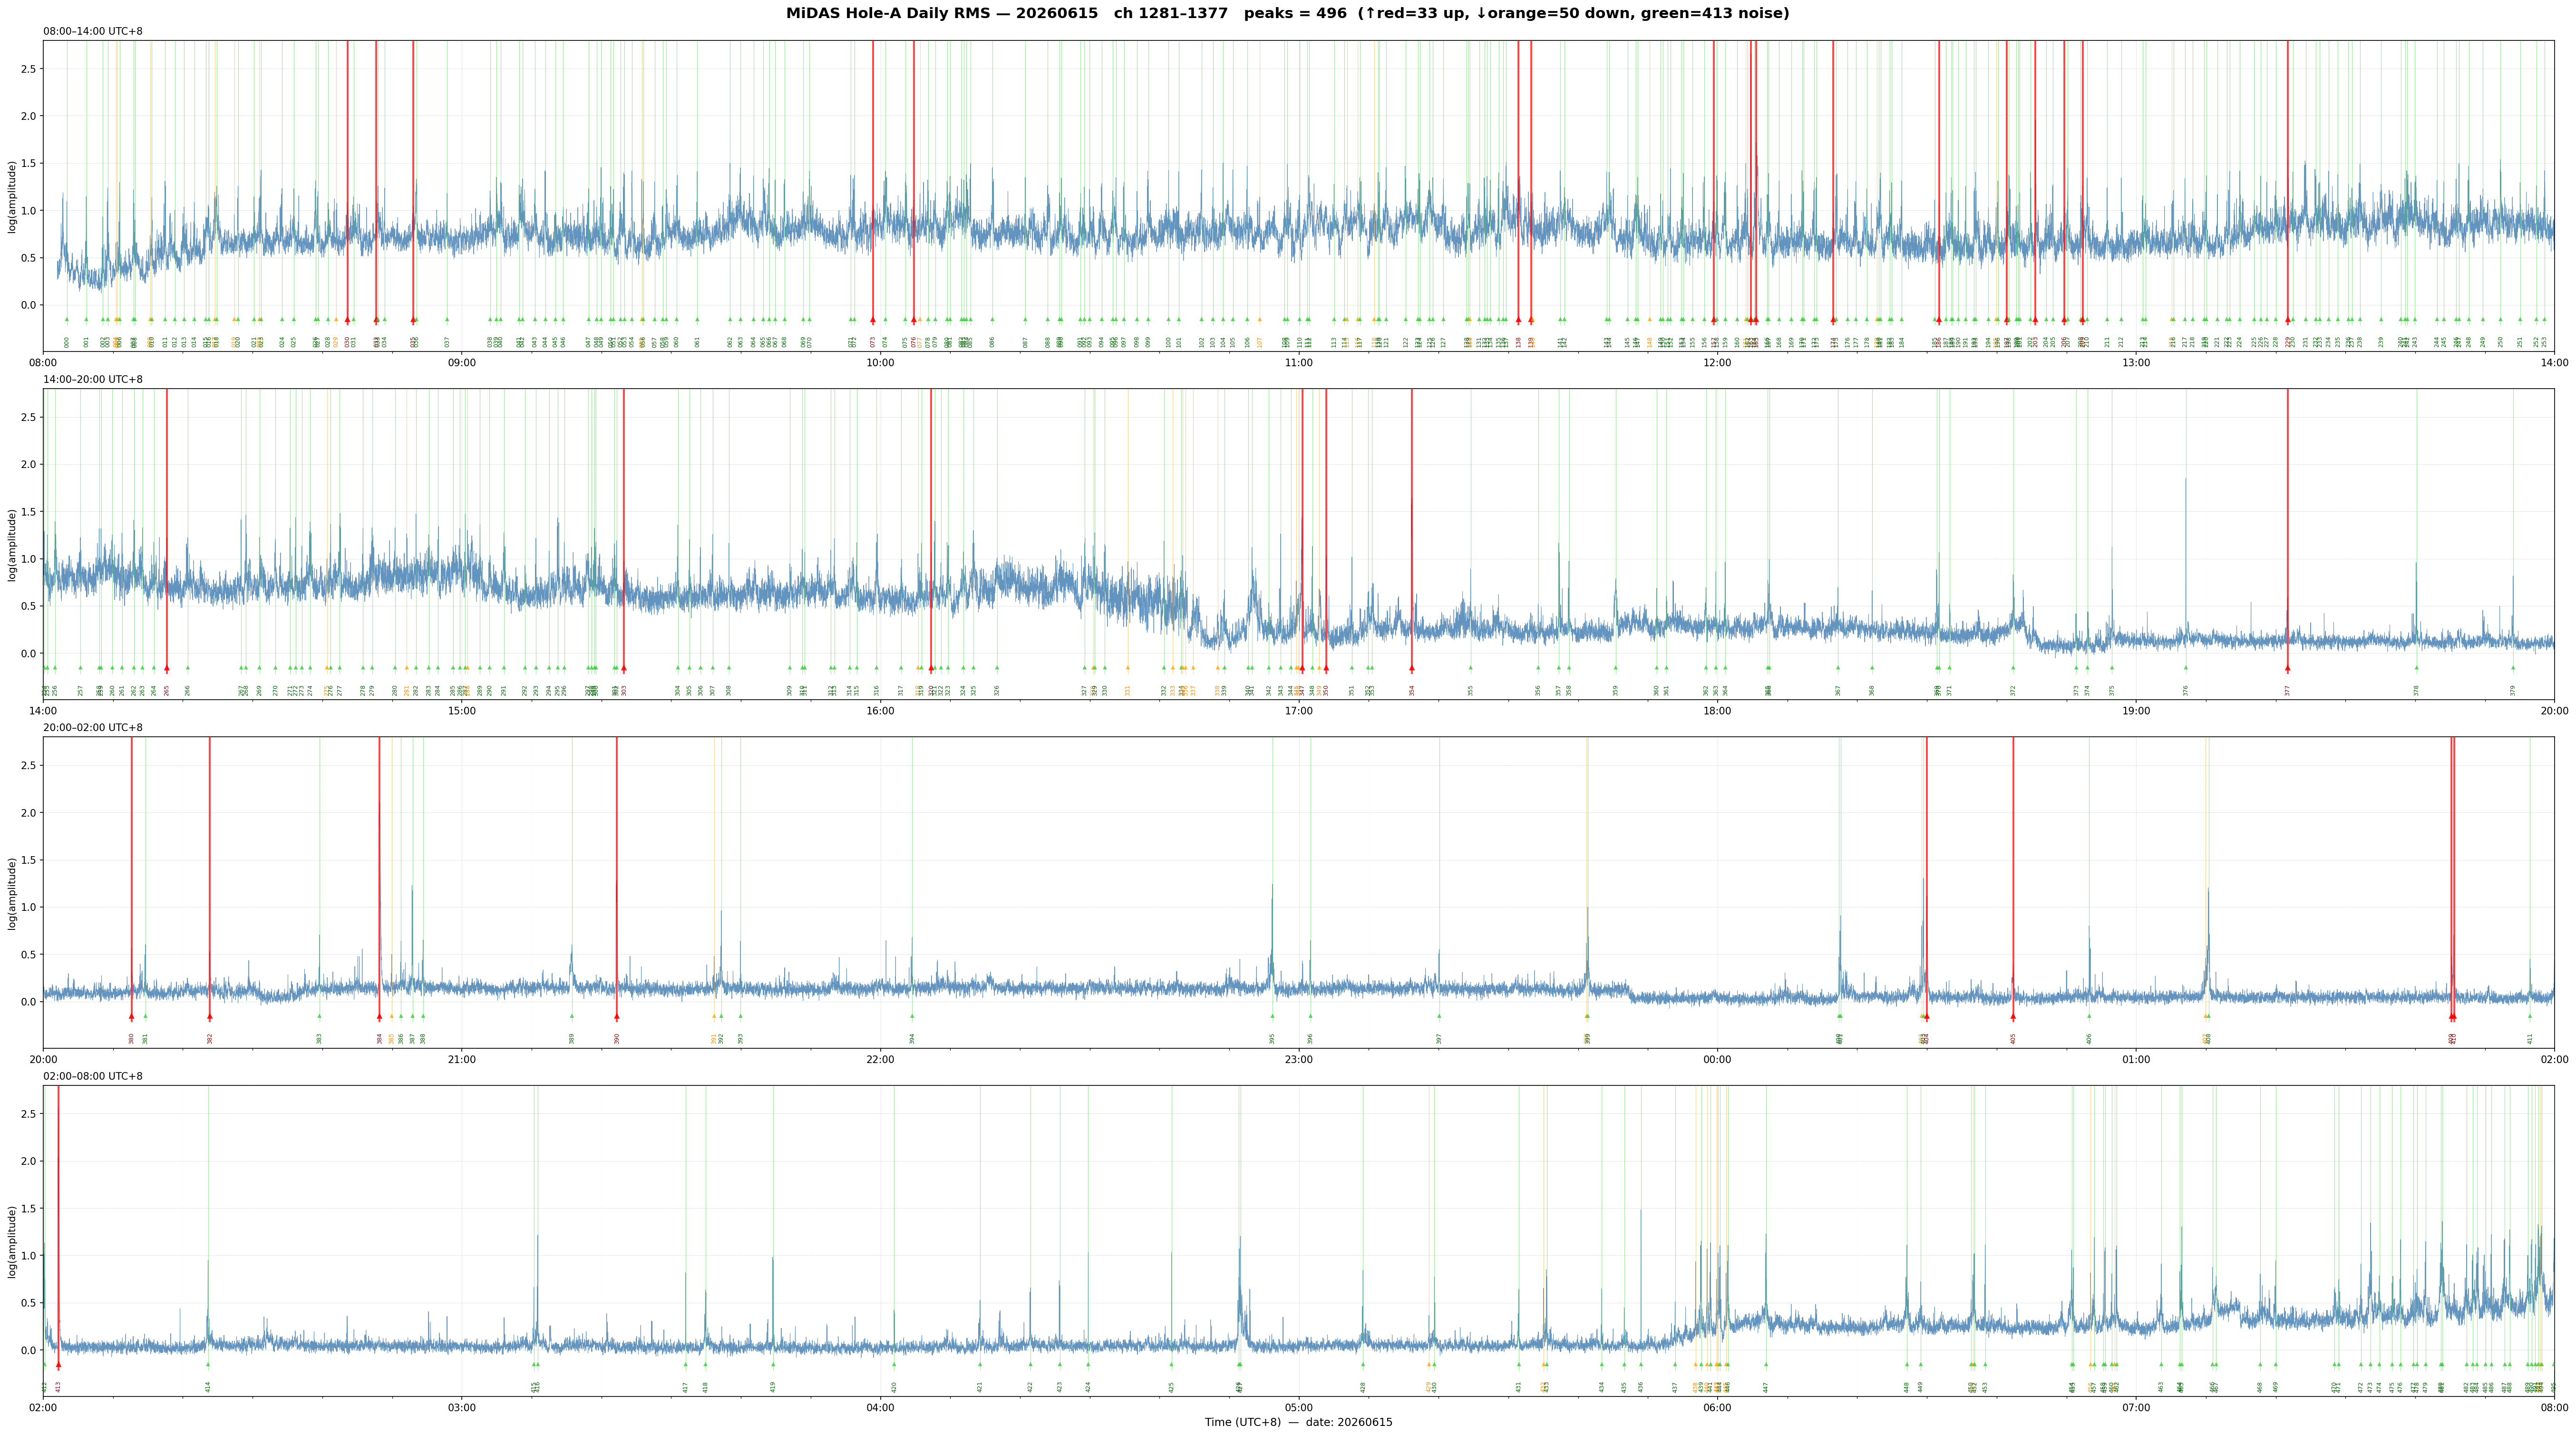This screenshot has width=2576, height=1435.
Task: Click the green peak label "378"
Action: [2417, 690]
